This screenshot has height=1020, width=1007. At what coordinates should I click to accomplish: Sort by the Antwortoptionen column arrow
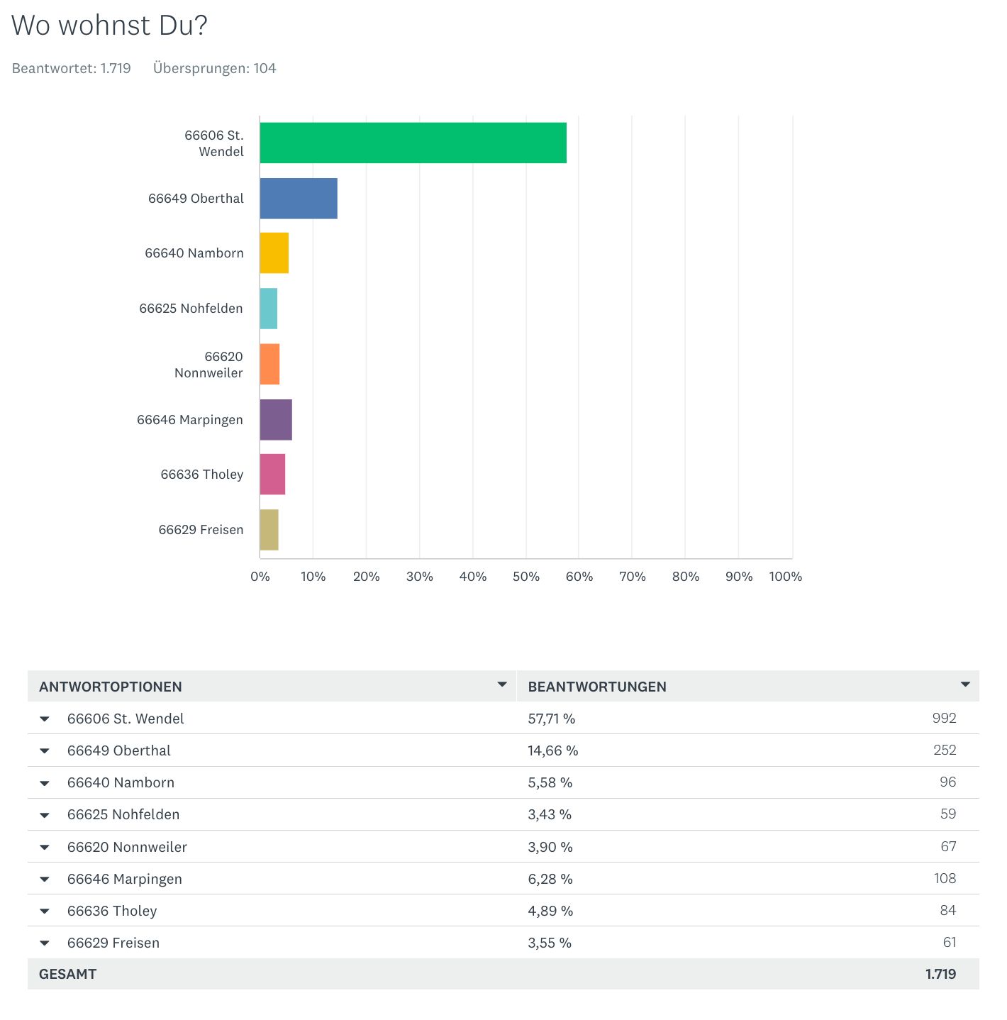pos(502,685)
